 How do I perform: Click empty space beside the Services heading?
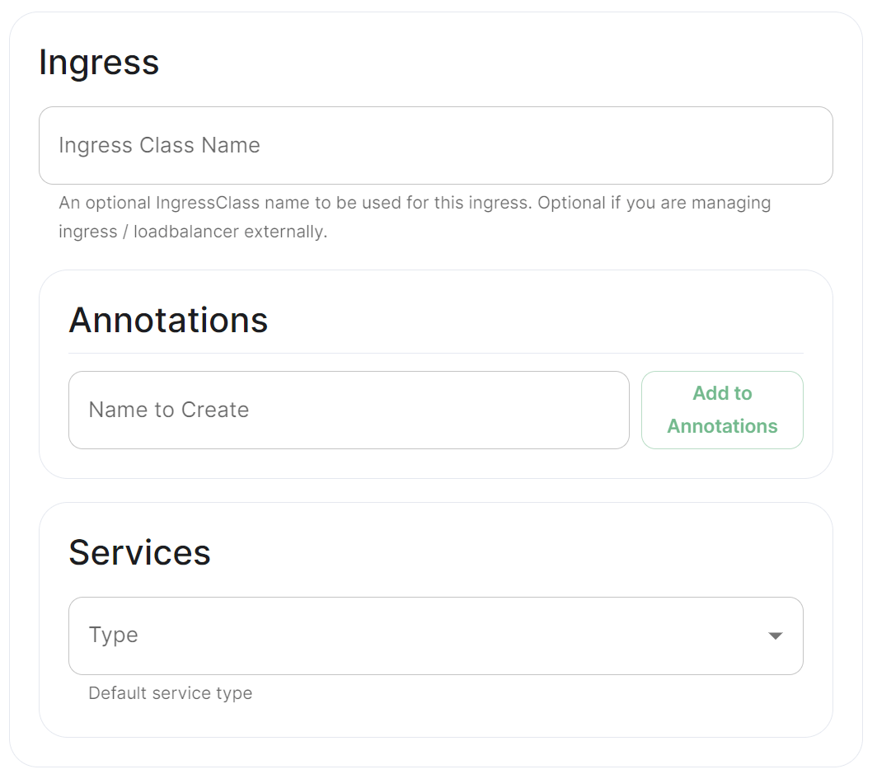coord(504,552)
